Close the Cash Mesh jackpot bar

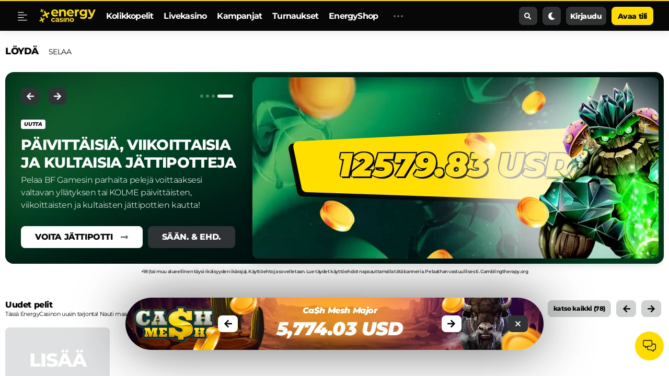(x=518, y=324)
